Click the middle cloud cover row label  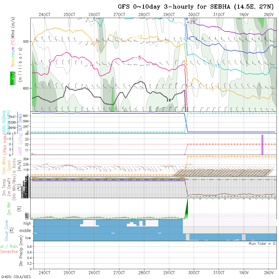click(25, 231)
